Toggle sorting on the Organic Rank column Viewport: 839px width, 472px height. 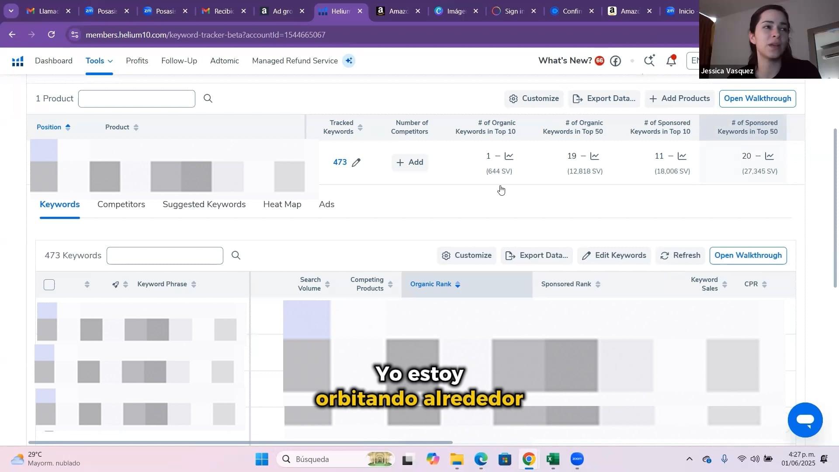[458, 284]
